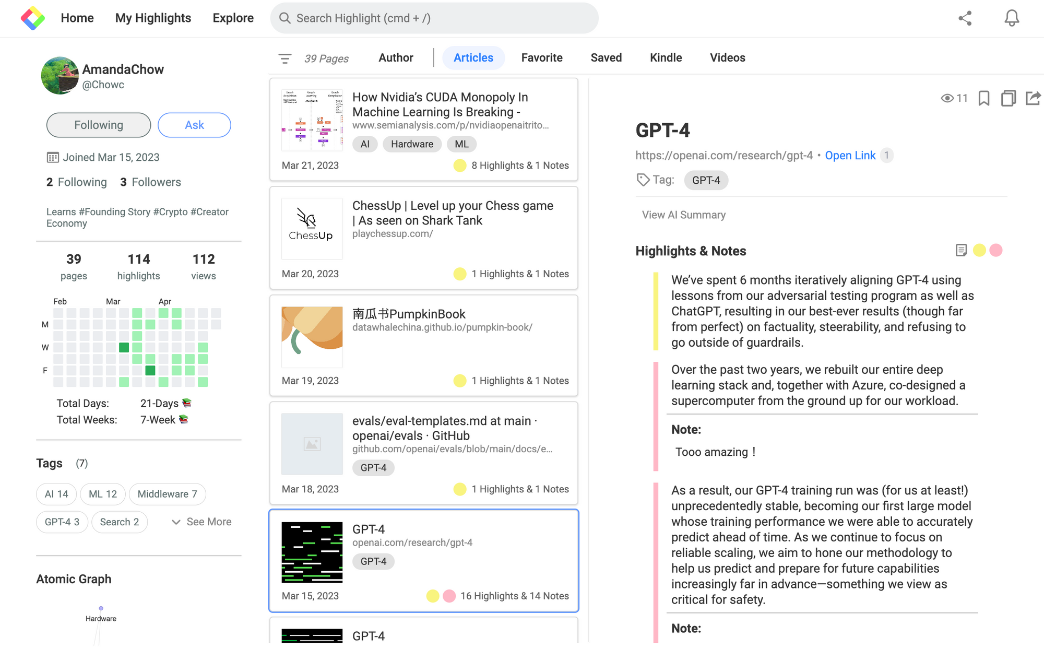Click the share icon in top bar
1044x649 pixels.
tap(965, 18)
